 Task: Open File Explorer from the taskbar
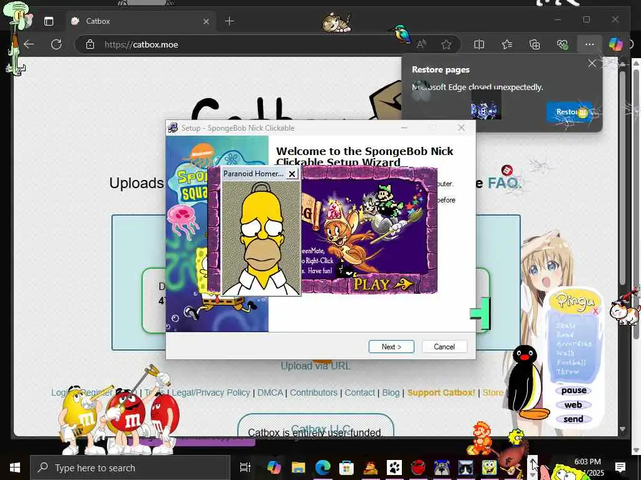click(x=298, y=467)
